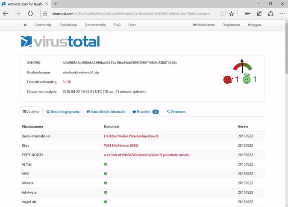288x207 pixels.
Task: Change language via Nederlands selector
Action: [204, 25]
